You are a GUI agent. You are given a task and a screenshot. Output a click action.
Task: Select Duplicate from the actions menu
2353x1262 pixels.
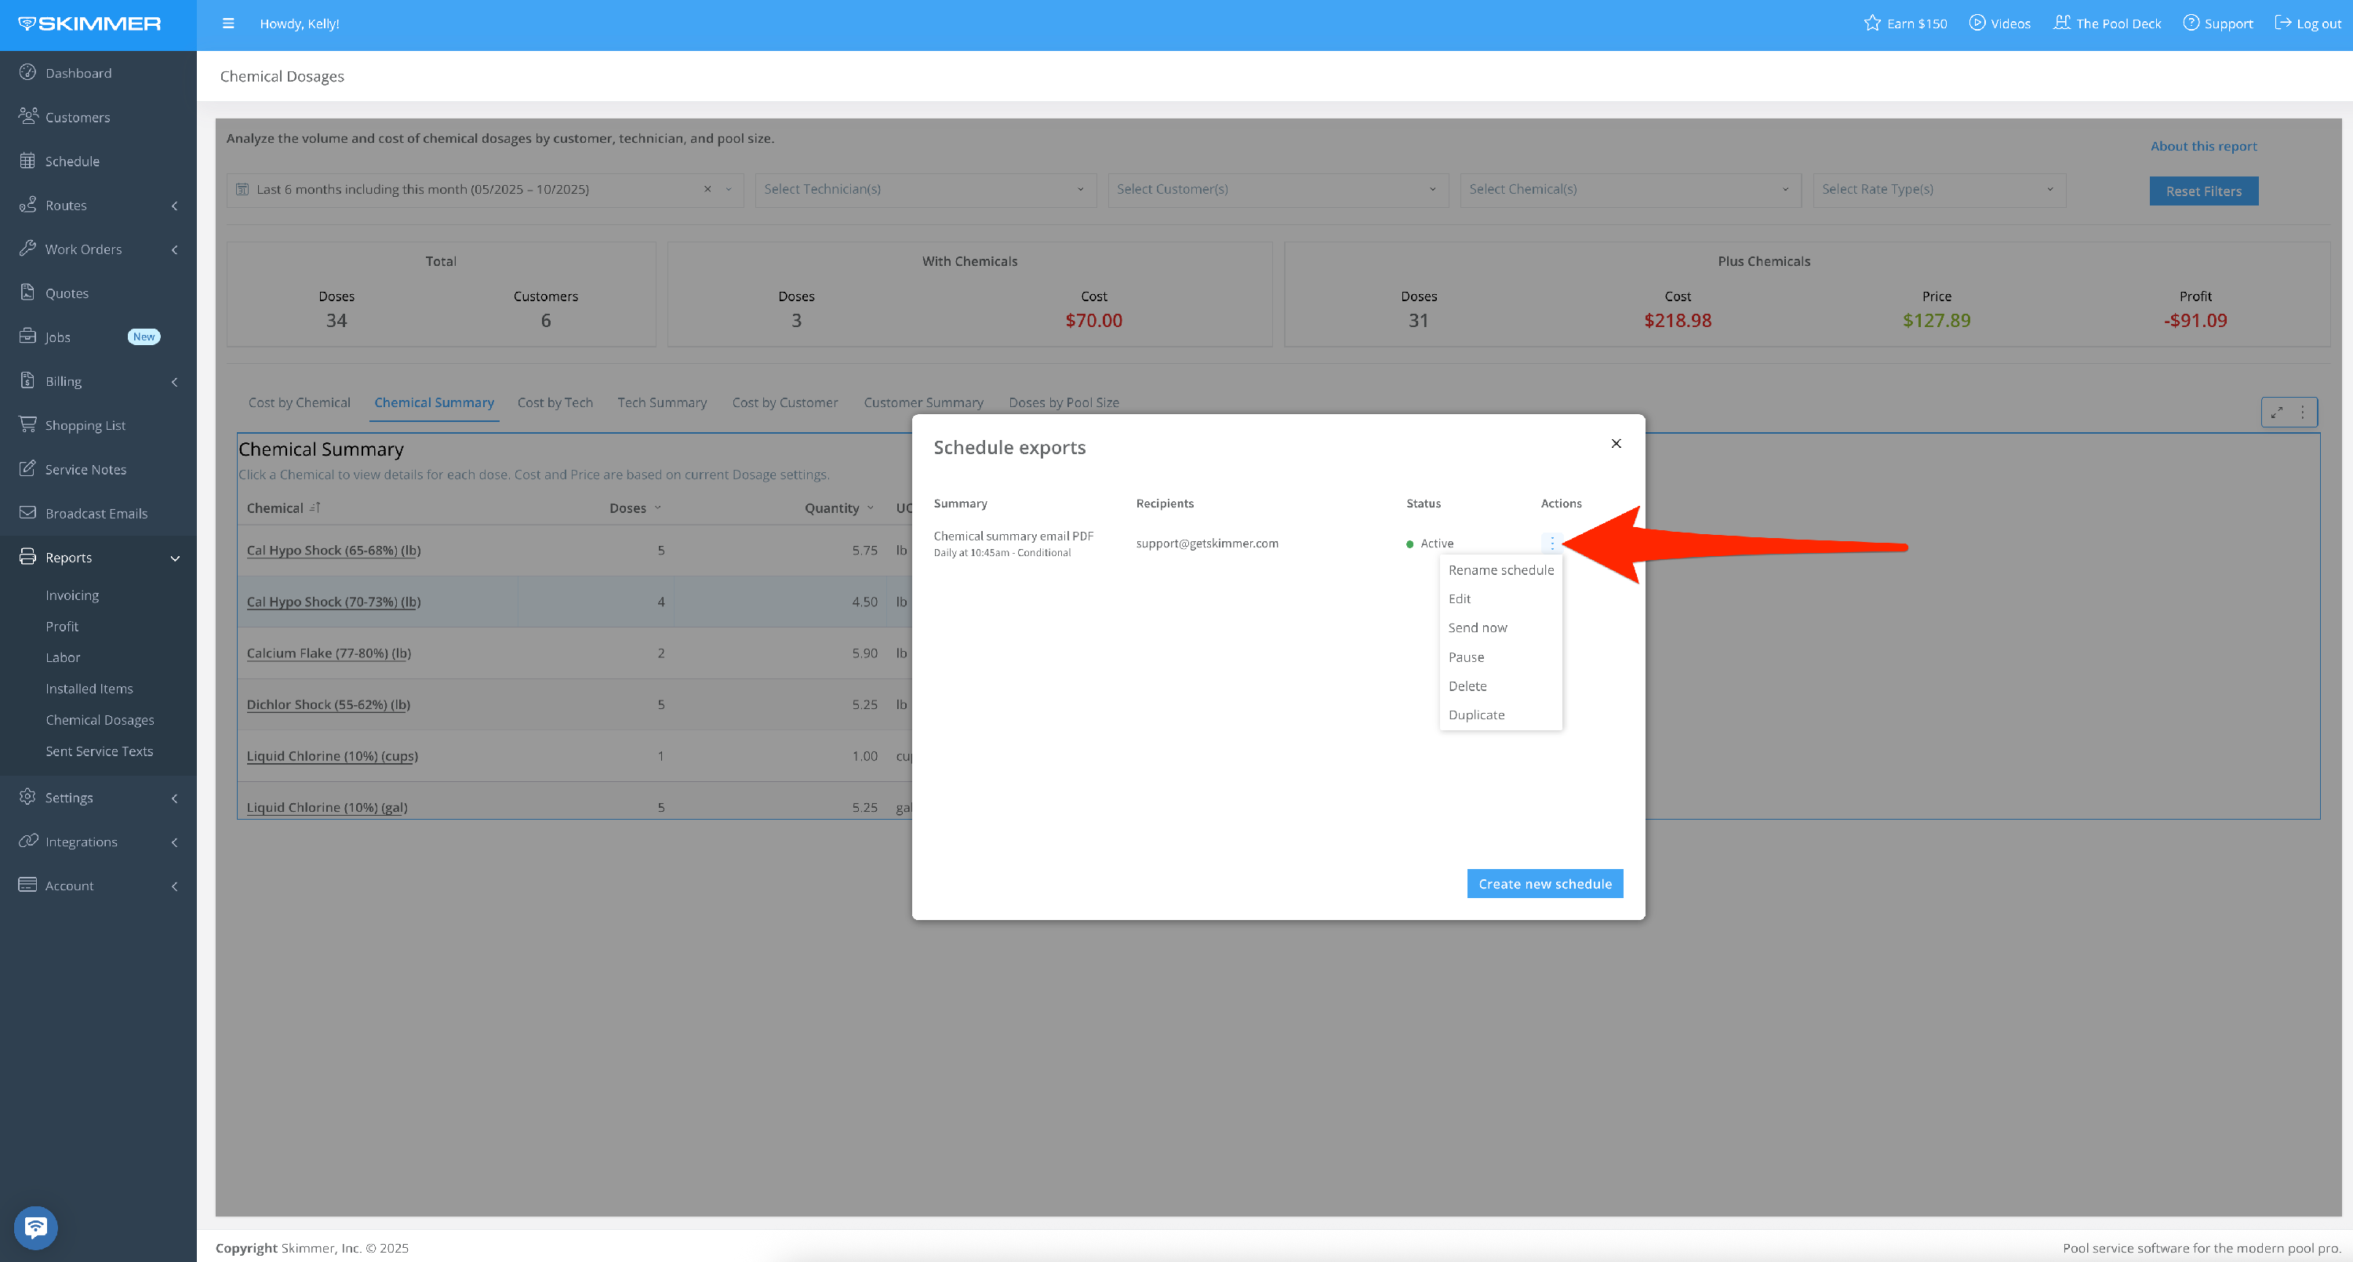point(1476,715)
